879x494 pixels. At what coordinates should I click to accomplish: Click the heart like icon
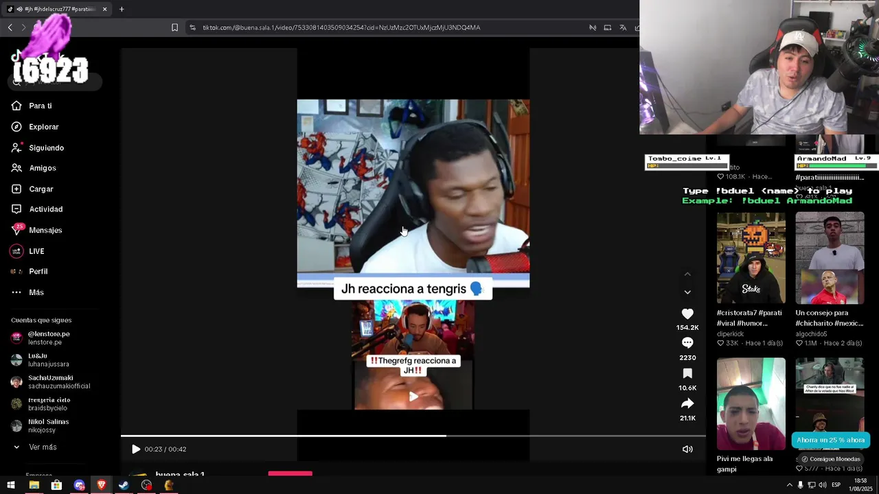coord(687,314)
